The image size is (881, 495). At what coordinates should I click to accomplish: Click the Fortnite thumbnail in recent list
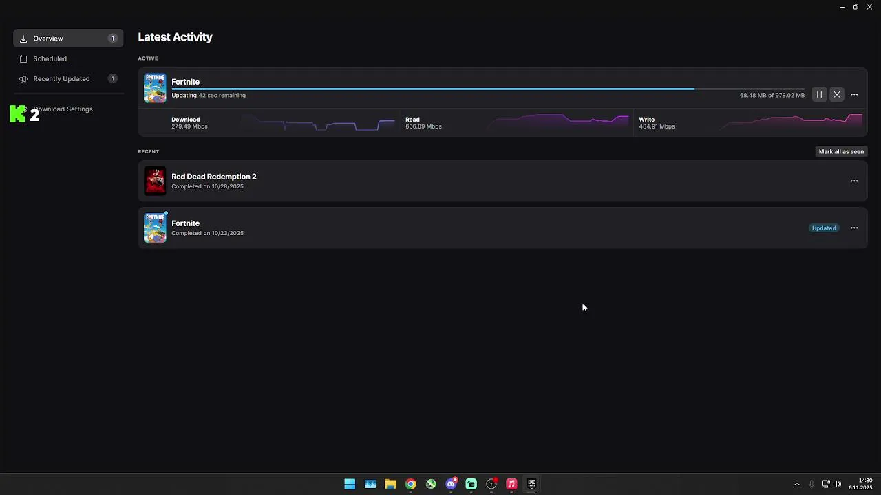(x=155, y=228)
